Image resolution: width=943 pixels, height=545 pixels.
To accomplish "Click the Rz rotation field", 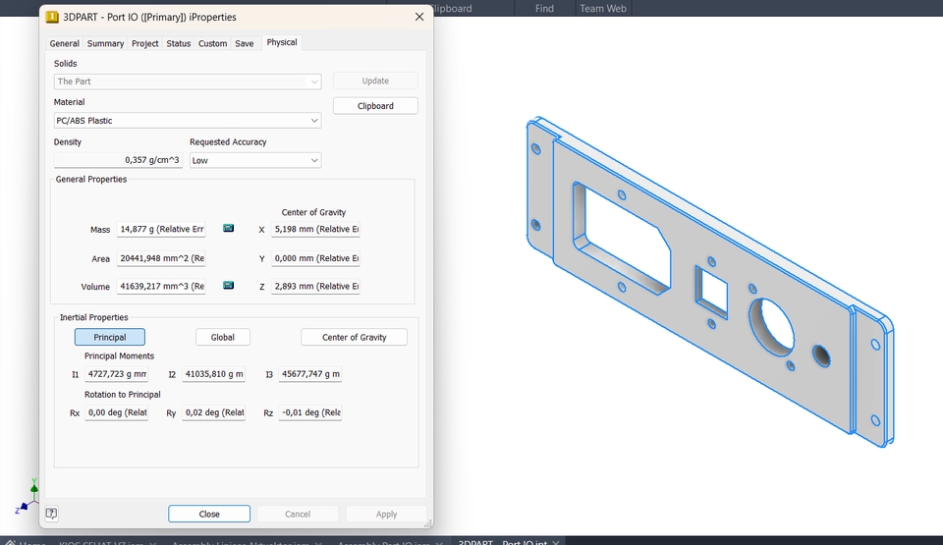I will [310, 412].
